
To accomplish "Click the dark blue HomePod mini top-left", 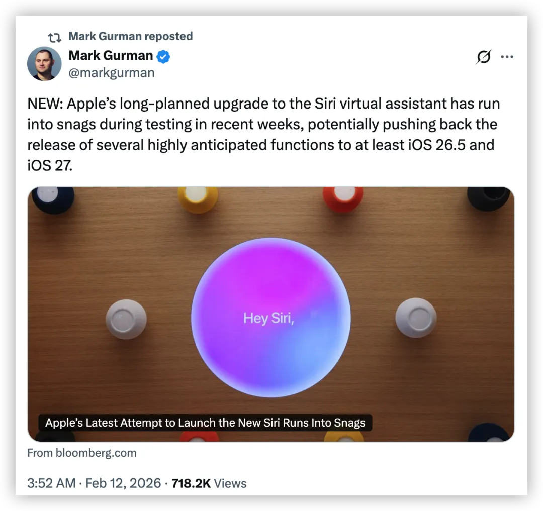I will click(x=53, y=199).
